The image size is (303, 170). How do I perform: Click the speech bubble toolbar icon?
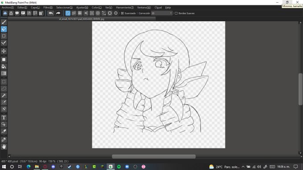(x=17, y=13)
